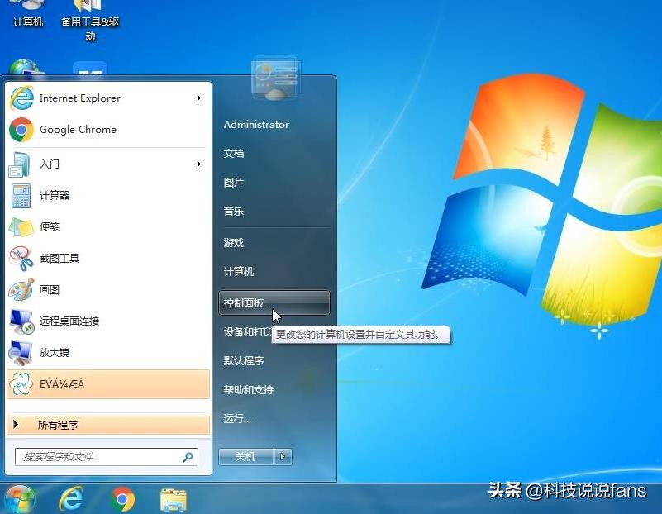The width and height of the screenshot is (662, 514).
Task: Expand the Internet Explorer submenu arrow
Action: pos(198,98)
